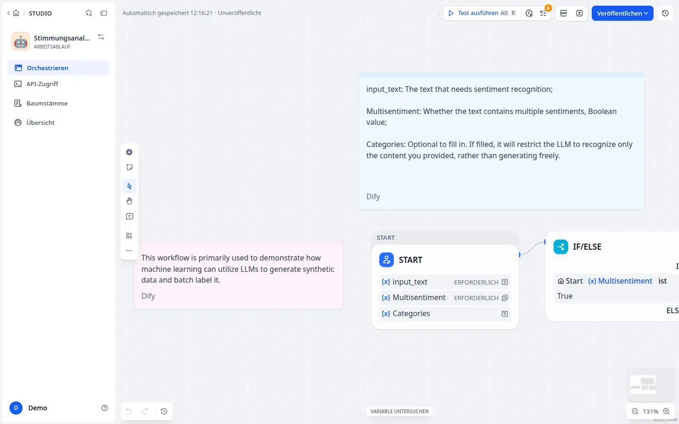Click the headset support icon
The image size is (679, 424).
[89, 13]
